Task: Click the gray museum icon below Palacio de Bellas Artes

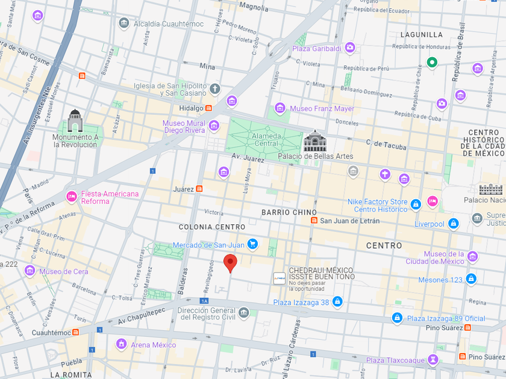Action: (354, 171)
